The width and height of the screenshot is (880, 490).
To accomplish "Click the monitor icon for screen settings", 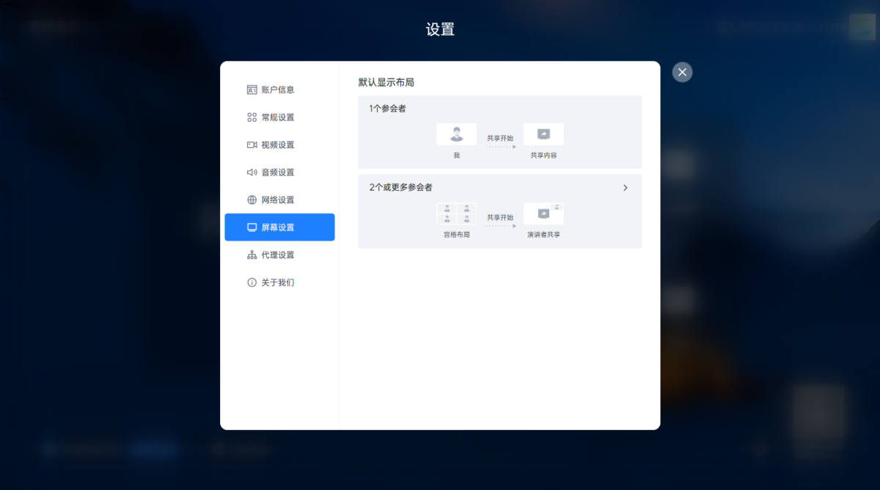I will point(252,227).
